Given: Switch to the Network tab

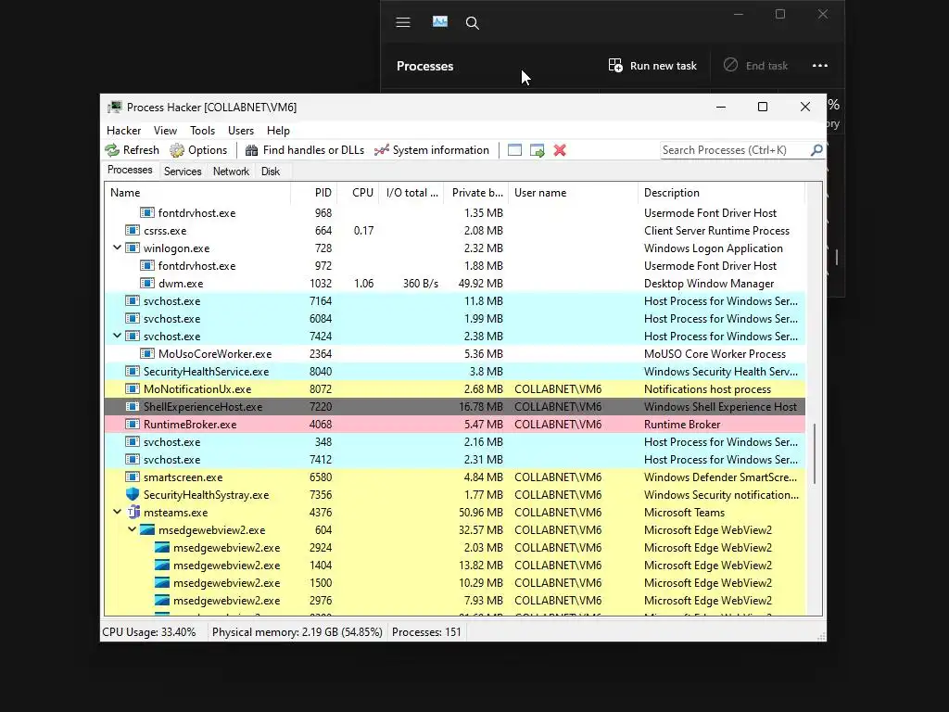Looking at the screenshot, I should point(231,172).
